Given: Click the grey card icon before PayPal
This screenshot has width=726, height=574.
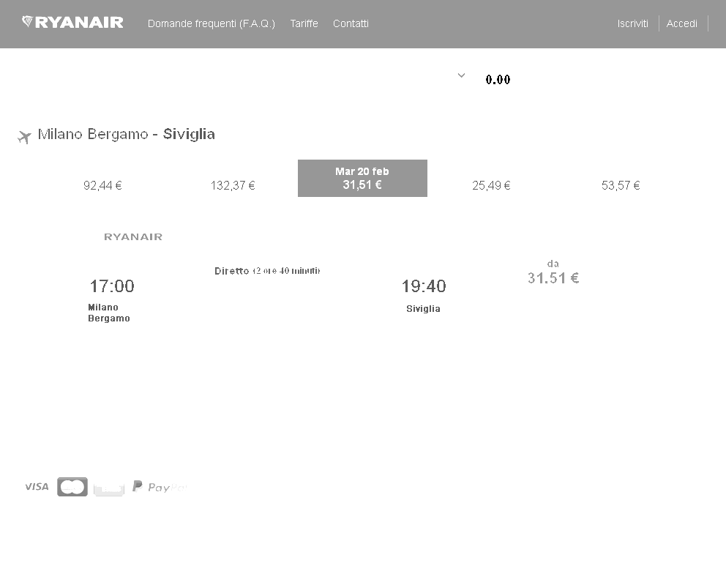Looking at the screenshot, I should (109, 488).
